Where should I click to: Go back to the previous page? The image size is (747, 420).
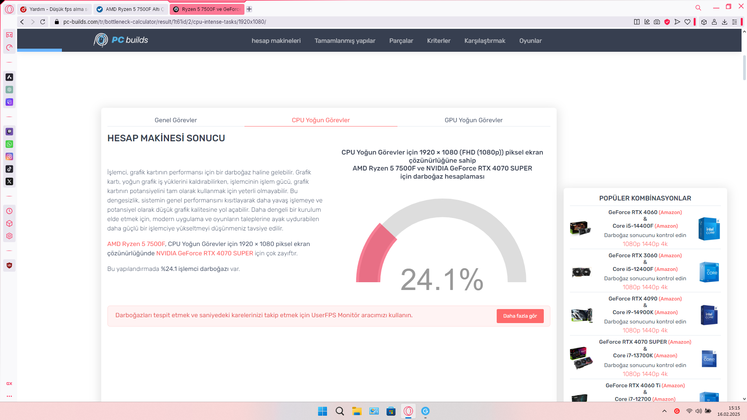(x=22, y=22)
